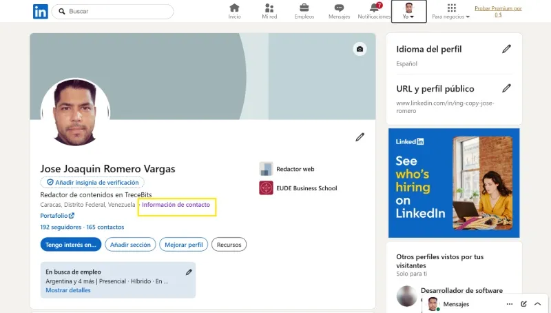
Task: Click Caracas, Distrito Federal, Venezuela text
Action: click(x=87, y=205)
